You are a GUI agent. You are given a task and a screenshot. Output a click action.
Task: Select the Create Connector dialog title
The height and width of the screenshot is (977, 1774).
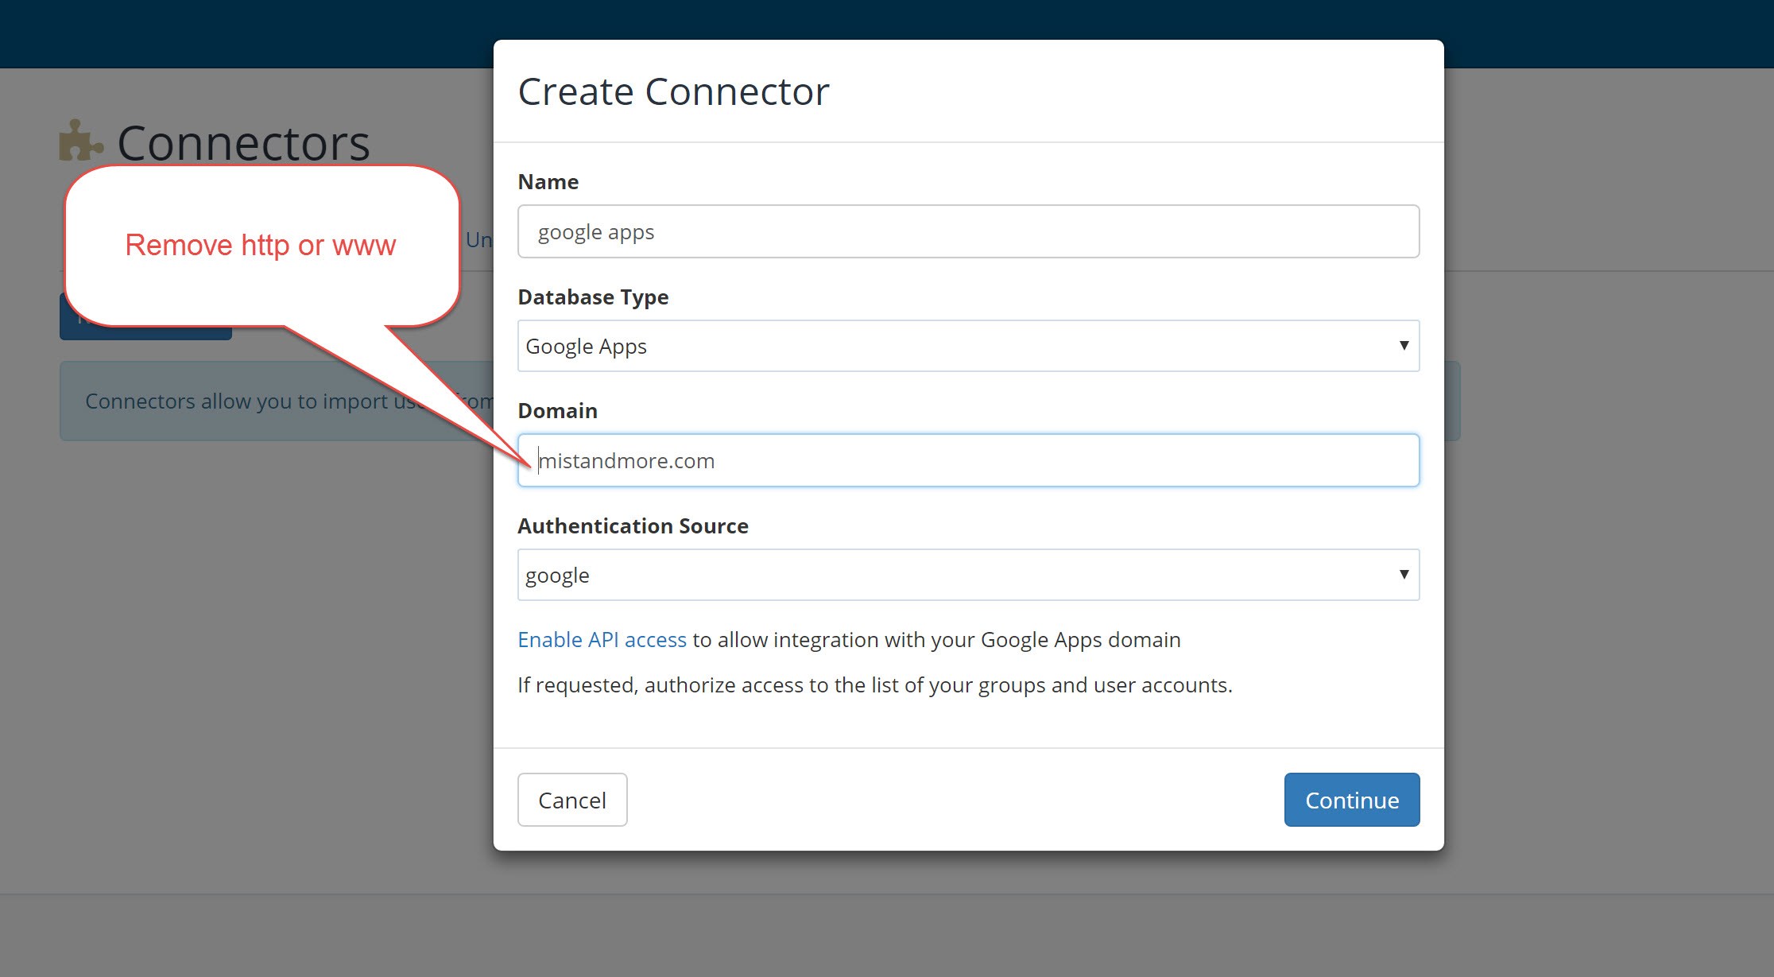673,91
